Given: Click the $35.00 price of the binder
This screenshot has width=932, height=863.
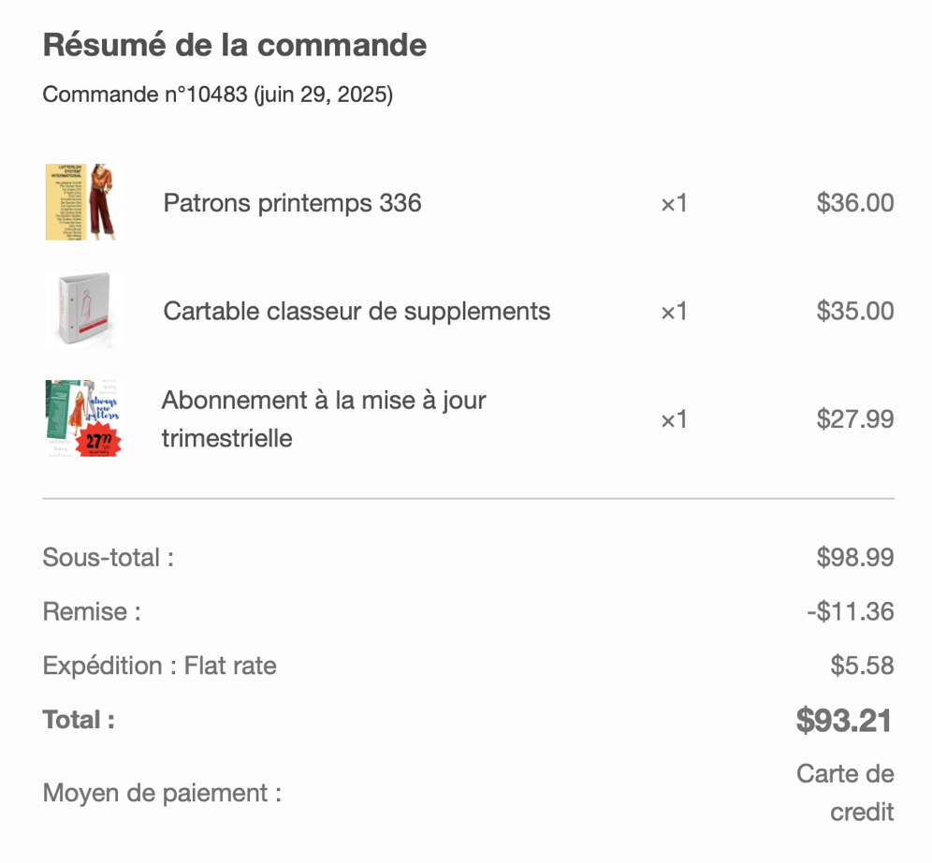Looking at the screenshot, I should click(x=854, y=311).
